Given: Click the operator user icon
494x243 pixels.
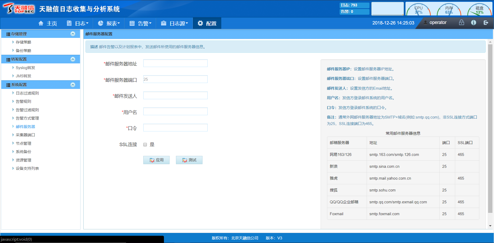Looking at the screenshot, I should click(426, 23).
